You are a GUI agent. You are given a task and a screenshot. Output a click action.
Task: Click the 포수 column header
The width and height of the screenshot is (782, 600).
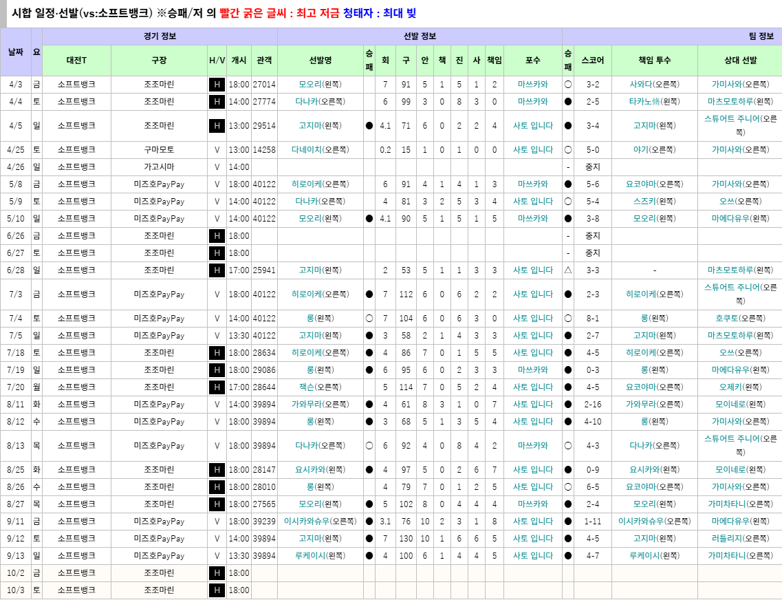[x=532, y=61]
